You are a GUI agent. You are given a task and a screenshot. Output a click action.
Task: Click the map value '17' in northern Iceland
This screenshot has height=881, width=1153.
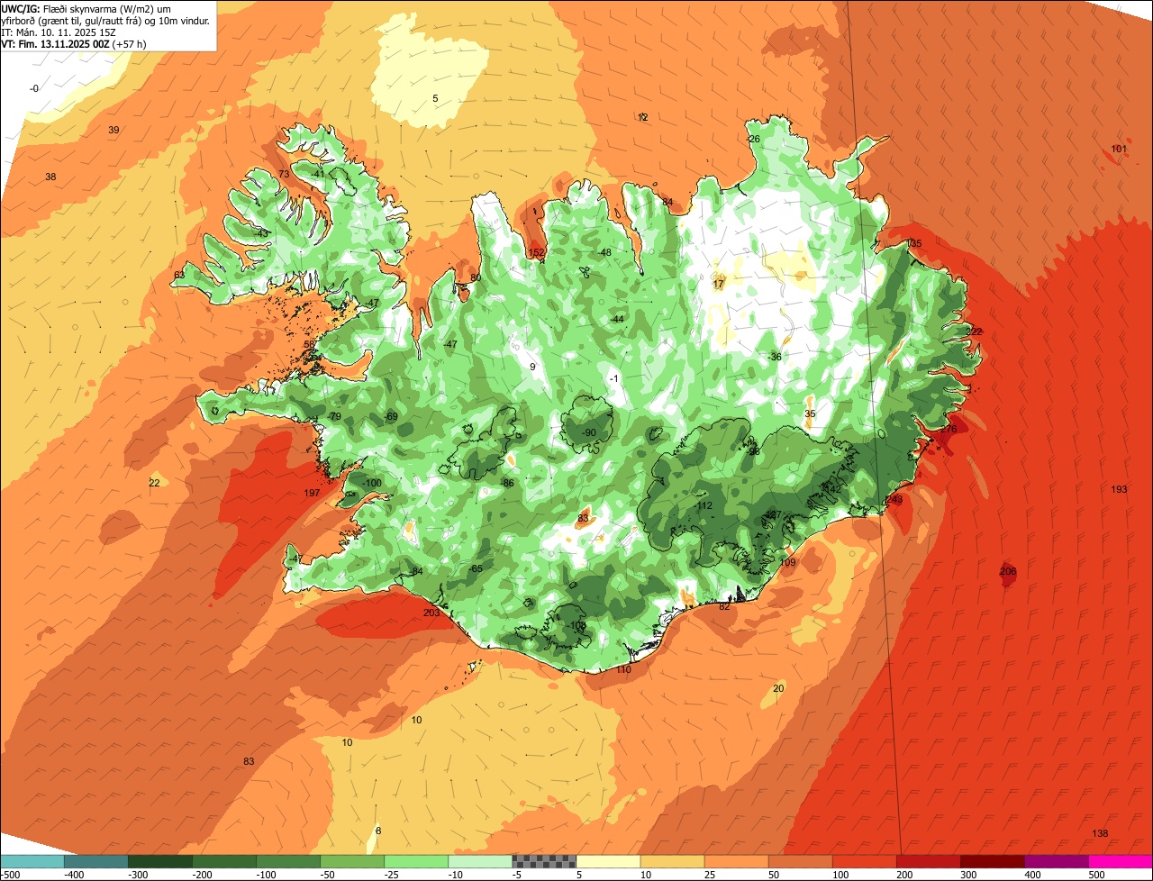pyautogui.click(x=718, y=284)
